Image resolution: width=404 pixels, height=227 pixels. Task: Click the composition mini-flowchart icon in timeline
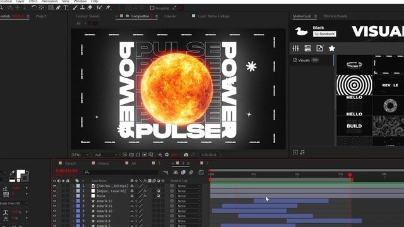tap(165, 172)
